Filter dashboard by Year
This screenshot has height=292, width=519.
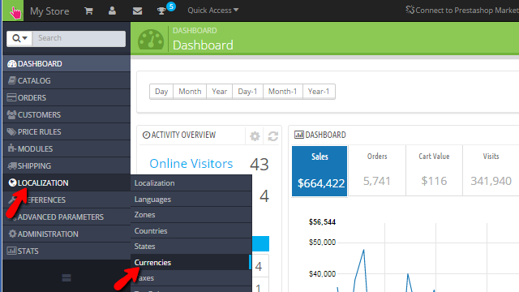click(x=220, y=92)
